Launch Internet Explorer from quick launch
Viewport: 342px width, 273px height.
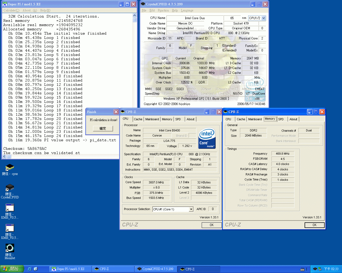coord(30,269)
